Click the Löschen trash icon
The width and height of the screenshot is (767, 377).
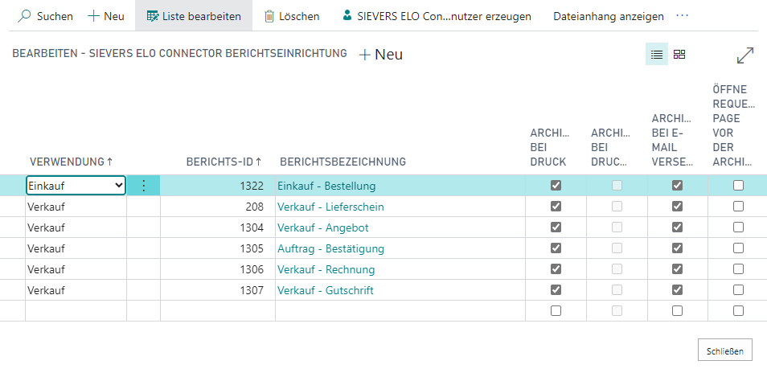click(270, 16)
